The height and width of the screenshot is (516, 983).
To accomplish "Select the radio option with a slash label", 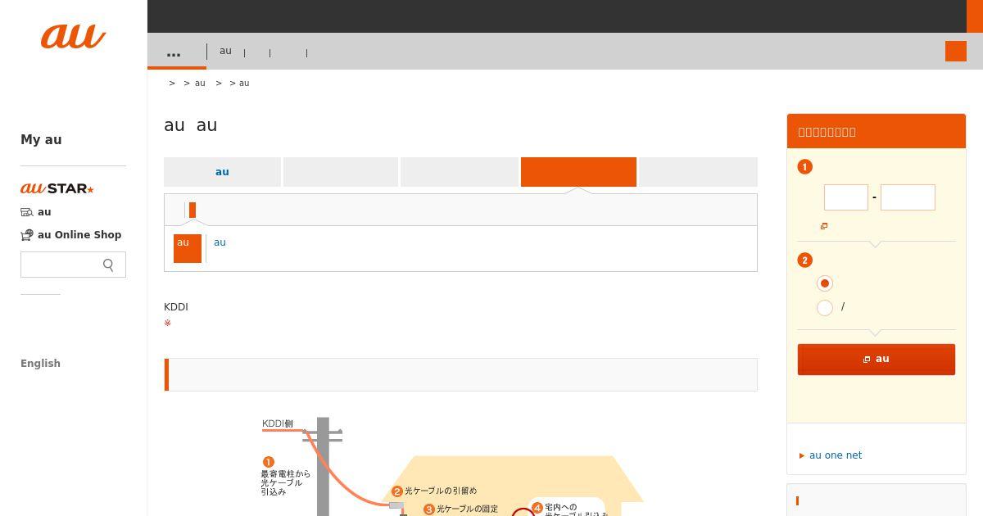I will [x=825, y=307].
